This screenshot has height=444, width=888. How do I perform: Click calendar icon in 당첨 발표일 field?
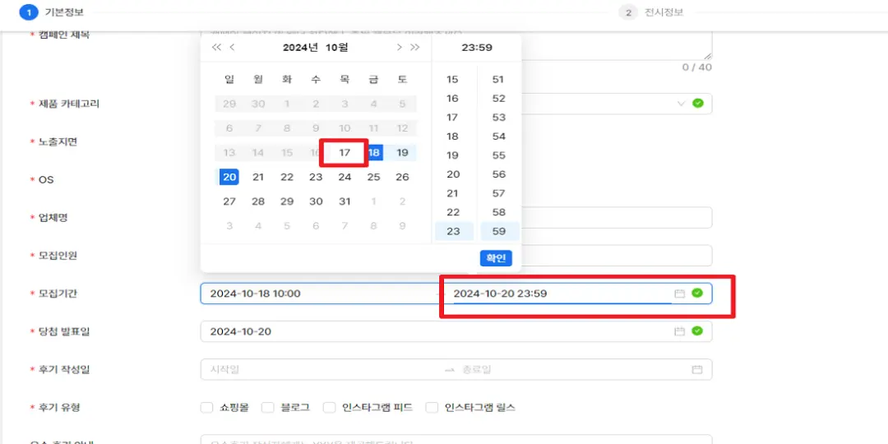coord(679,331)
